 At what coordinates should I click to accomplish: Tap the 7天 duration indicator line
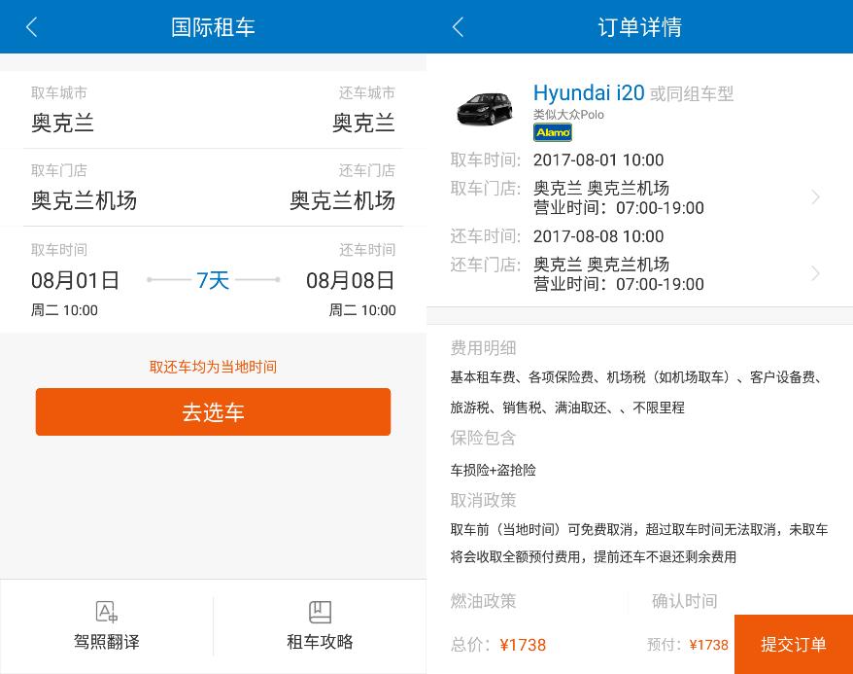[x=213, y=280]
